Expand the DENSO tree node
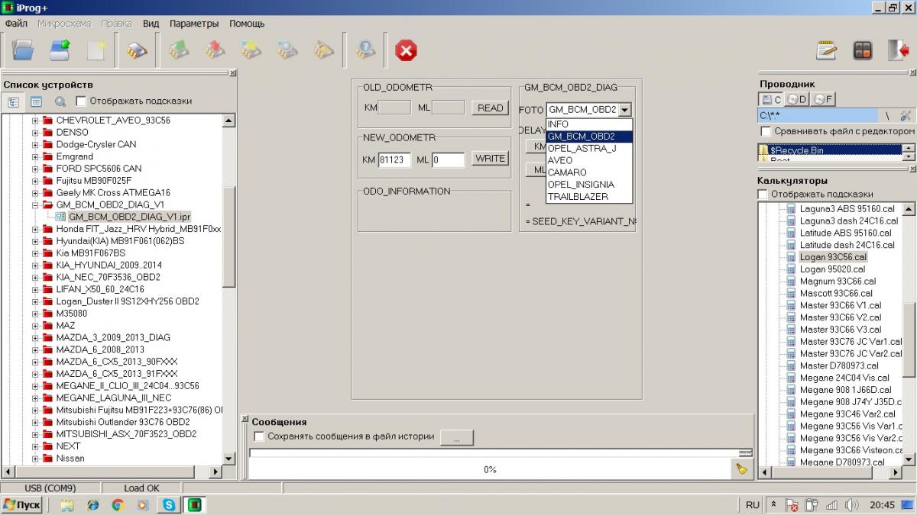This screenshot has height=515, width=917. pos(35,133)
